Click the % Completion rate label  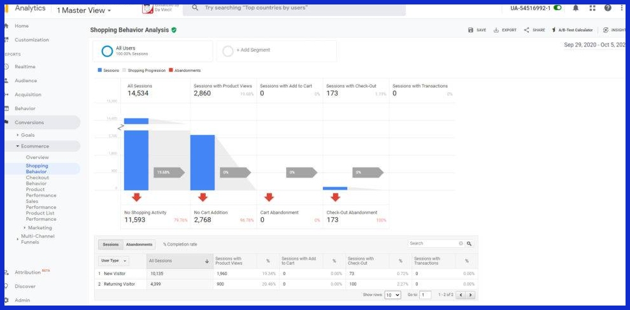coord(180,244)
